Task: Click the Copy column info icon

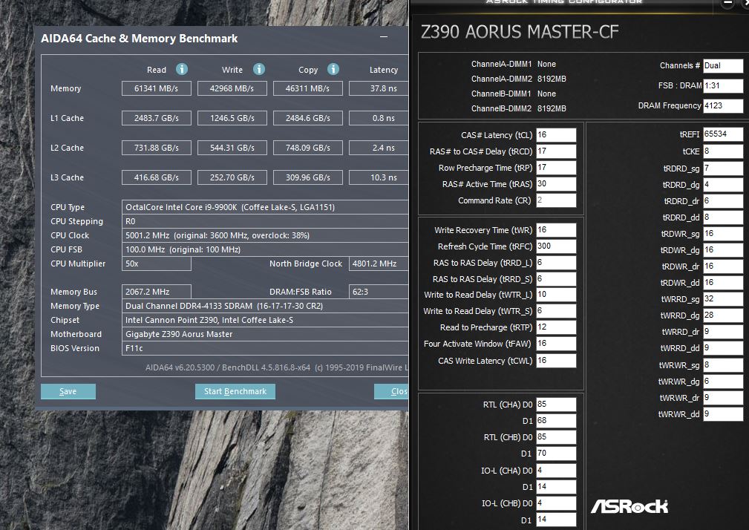Action: [x=333, y=69]
